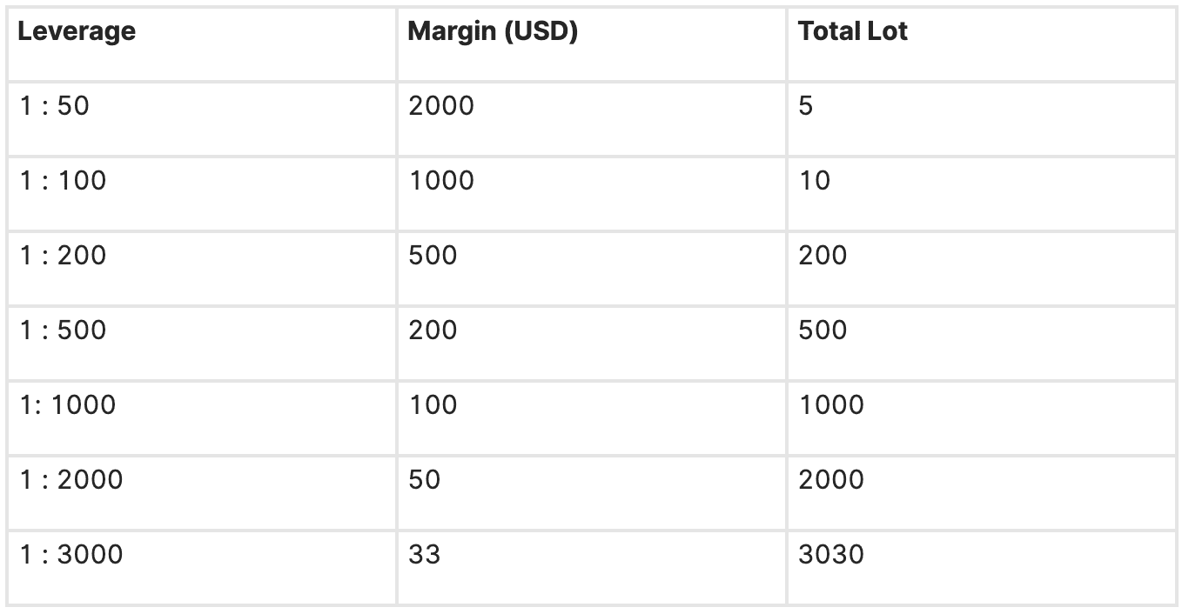
Task: Select the Leverage column header
Action: pyautogui.click(x=202, y=44)
